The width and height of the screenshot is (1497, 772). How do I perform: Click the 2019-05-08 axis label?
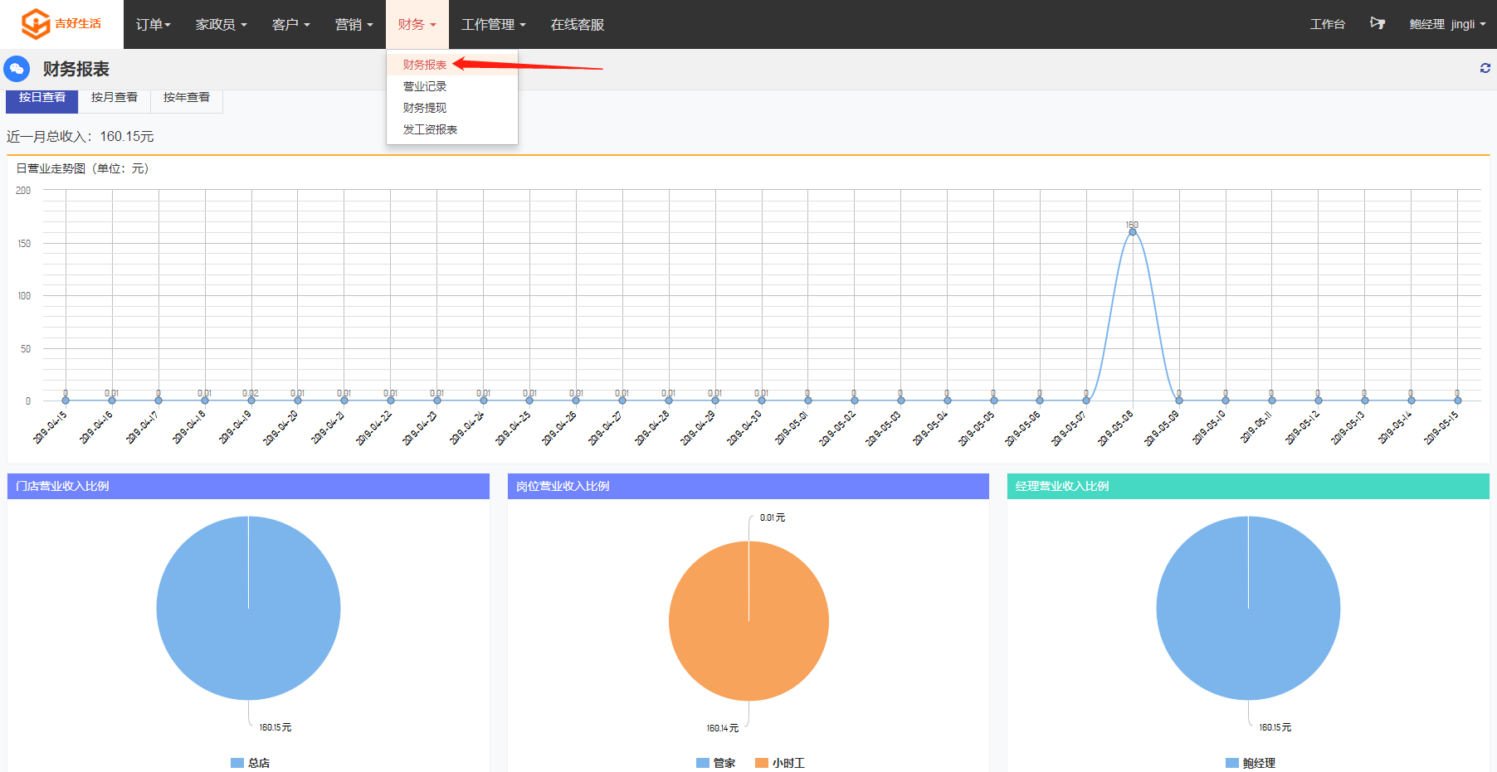click(1115, 428)
